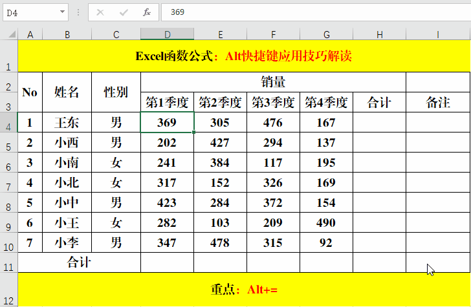Click the title cell 'Excel函数公式'

click(x=244, y=56)
